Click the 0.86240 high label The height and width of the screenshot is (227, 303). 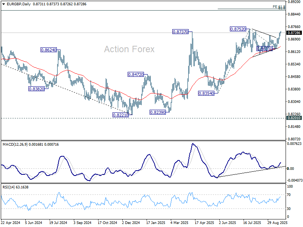pyautogui.click(x=48, y=50)
